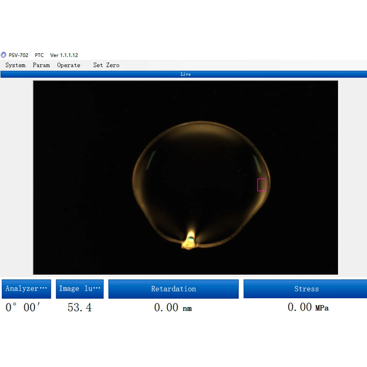Viewport: 367px width, 367px height.
Task: Click the stress reading 0.00 MPa
Action: [x=308, y=307]
